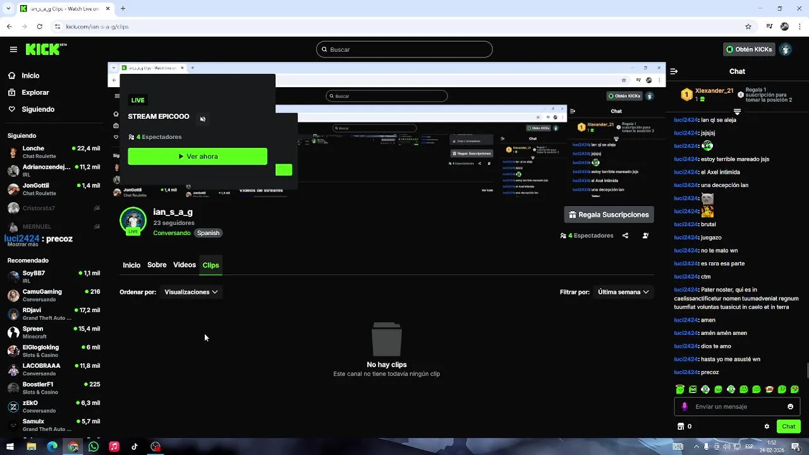Click the Windows Start button
The width and height of the screenshot is (809, 455).
pyautogui.click(x=10, y=447)
